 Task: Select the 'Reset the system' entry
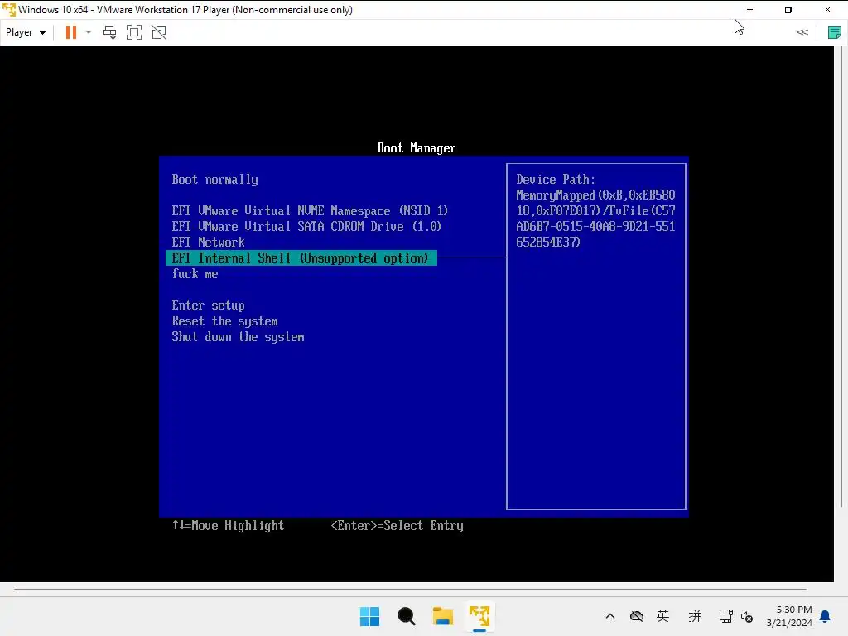tap(225, 321)
